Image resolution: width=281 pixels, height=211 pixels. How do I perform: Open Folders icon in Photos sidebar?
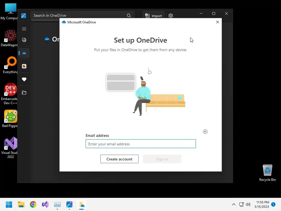pos(24,93)
